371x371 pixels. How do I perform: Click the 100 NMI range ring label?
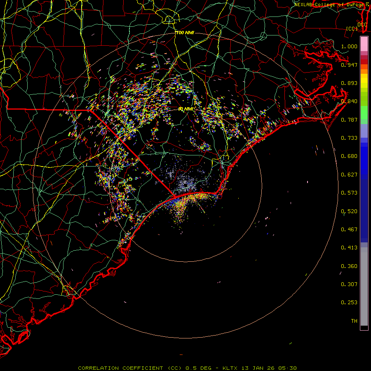185,33
